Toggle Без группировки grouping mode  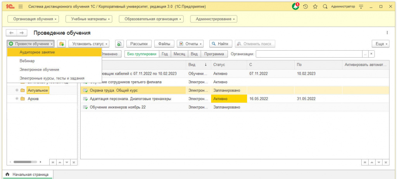click(x=142, y=54)
